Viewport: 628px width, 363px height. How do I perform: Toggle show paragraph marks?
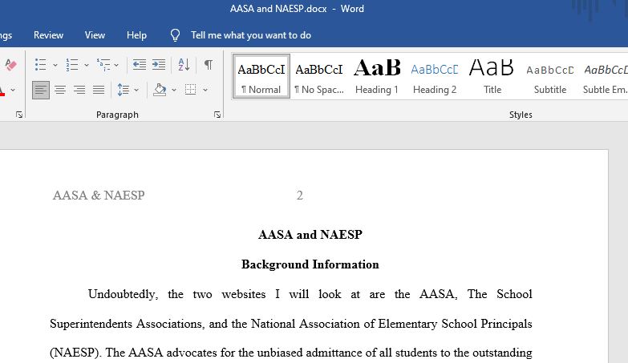click(209, 64)
